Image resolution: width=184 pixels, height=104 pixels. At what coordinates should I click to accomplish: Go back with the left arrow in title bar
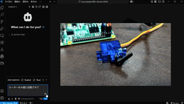50,2
